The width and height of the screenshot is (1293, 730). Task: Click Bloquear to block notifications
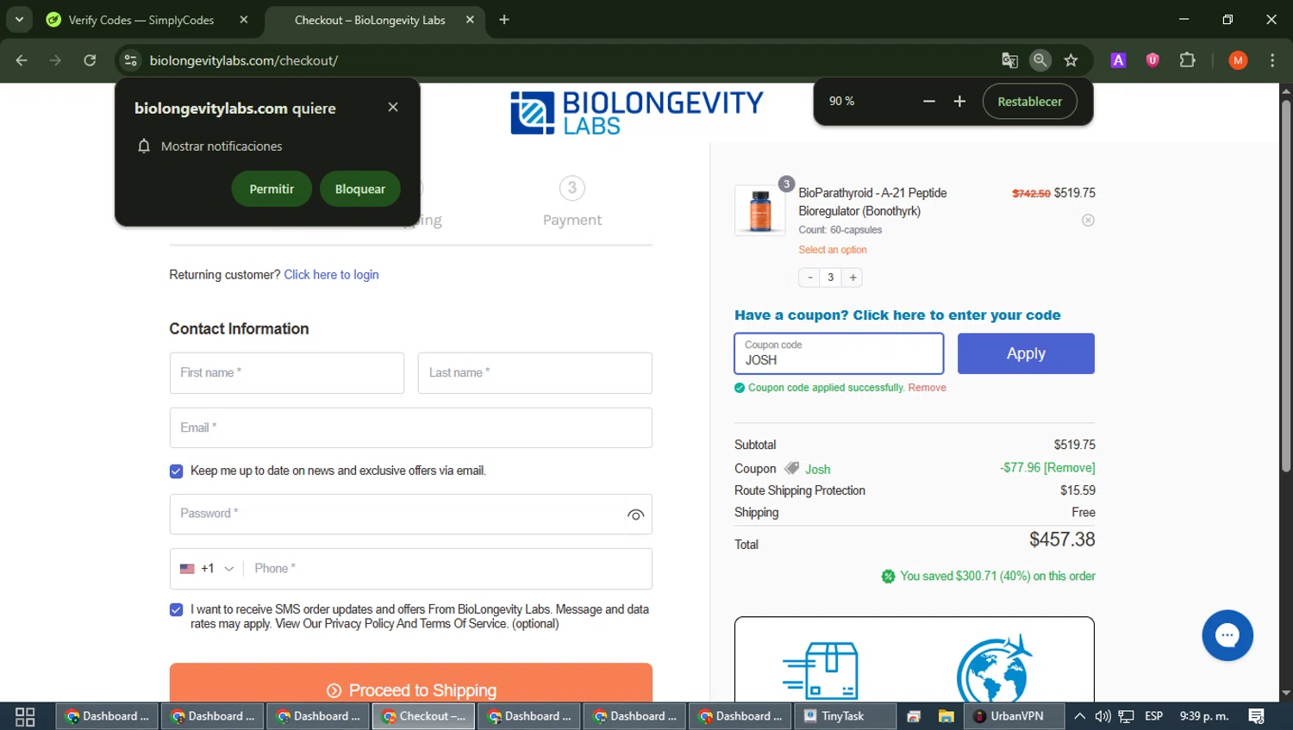pyautogui.click(x=360, y=189)
